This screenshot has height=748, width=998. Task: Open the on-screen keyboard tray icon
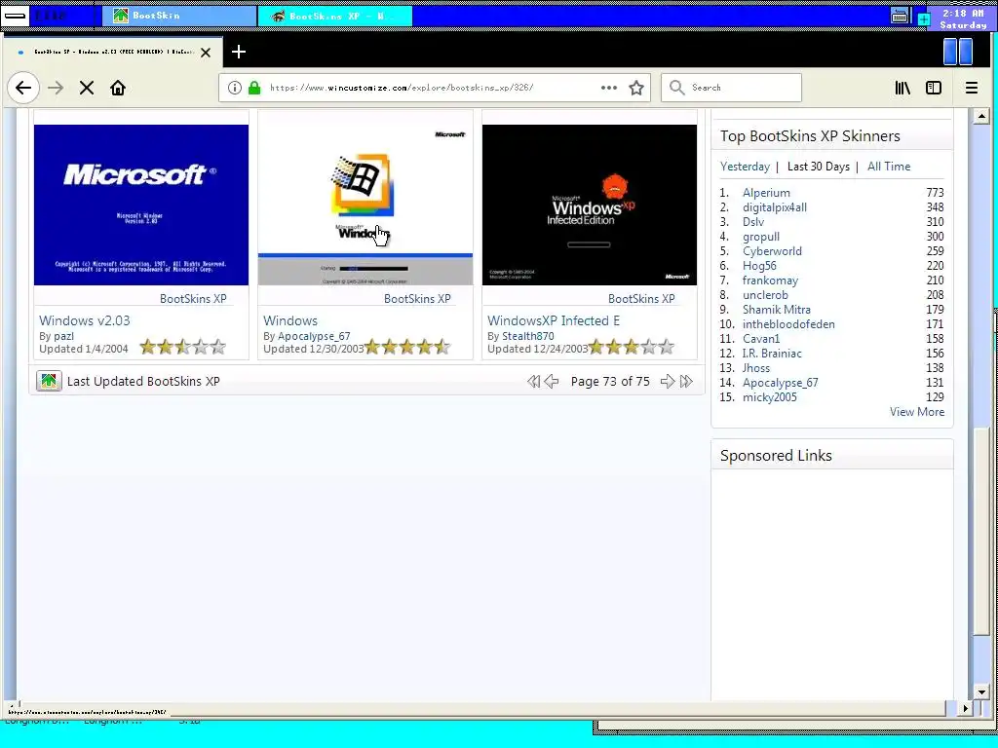[x=900, y=16]
